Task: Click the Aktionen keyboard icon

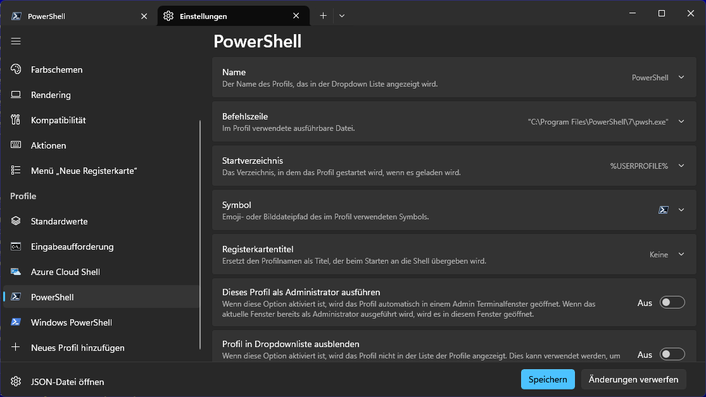Action: point(16,145)
